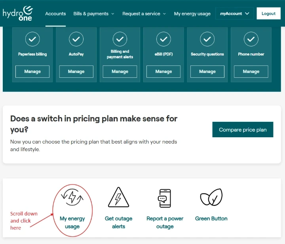Click the Report a power outage phone icon

pos(165,198)
